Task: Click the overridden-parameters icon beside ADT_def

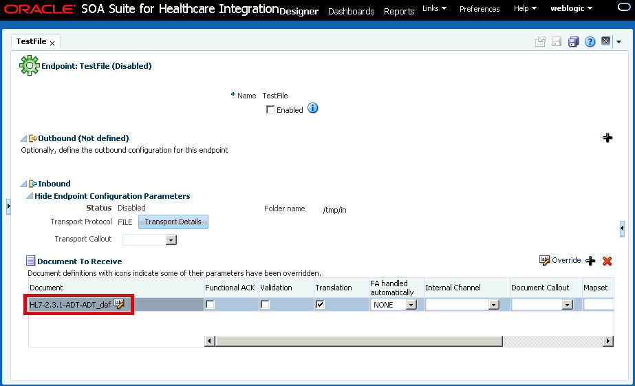Action: pyautogui.click(x=118, y=304)
